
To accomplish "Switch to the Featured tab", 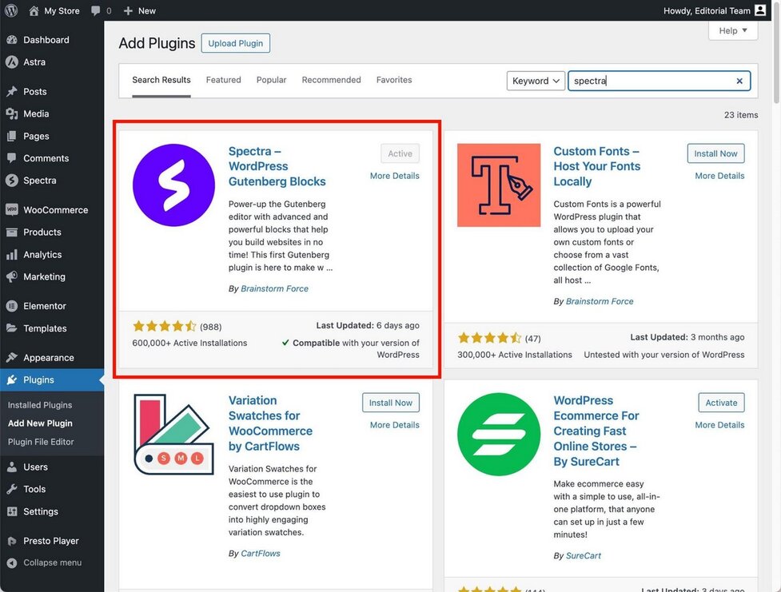I will [223, 79].
